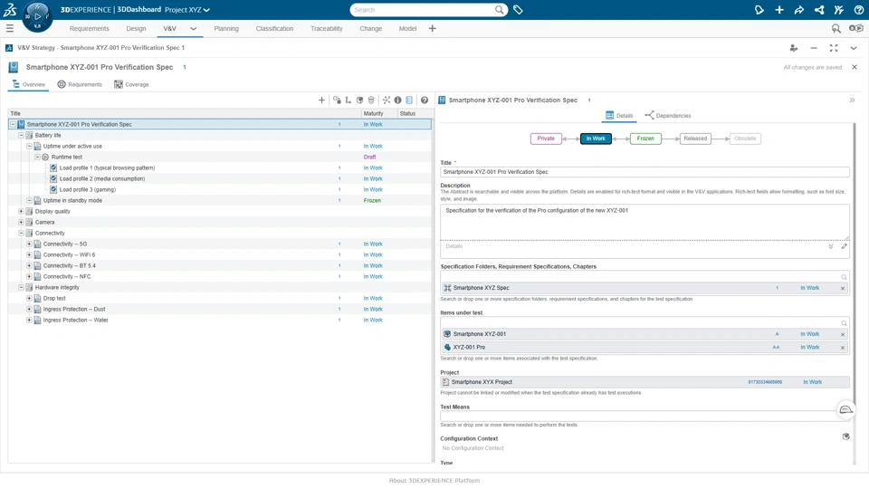Open Smartphone XYX Project entry
Screen dimensions: 869x489
(x=645, y=382)
